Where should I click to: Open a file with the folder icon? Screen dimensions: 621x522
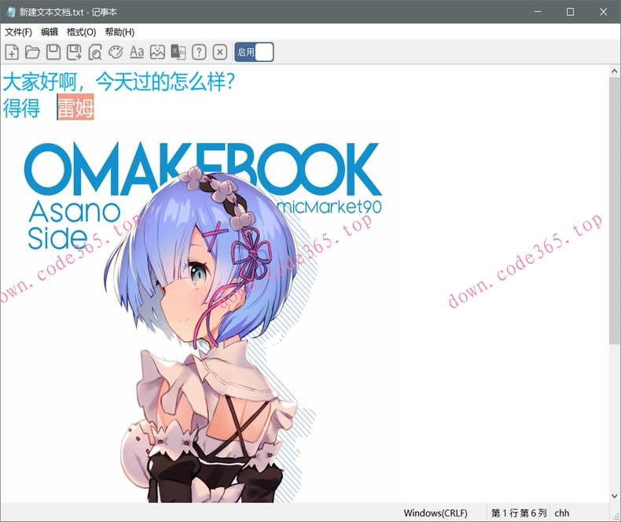click(x=32, y=52)
